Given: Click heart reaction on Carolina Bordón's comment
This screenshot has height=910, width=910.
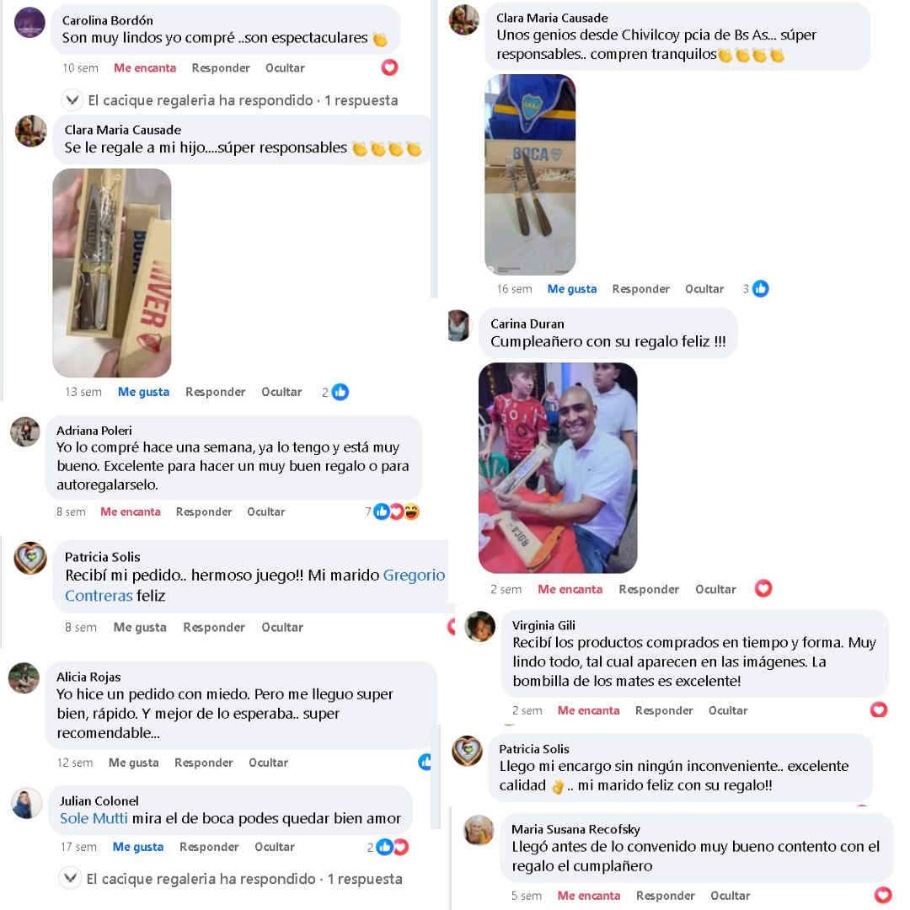Looking at the screenshot, I should 389,68.
